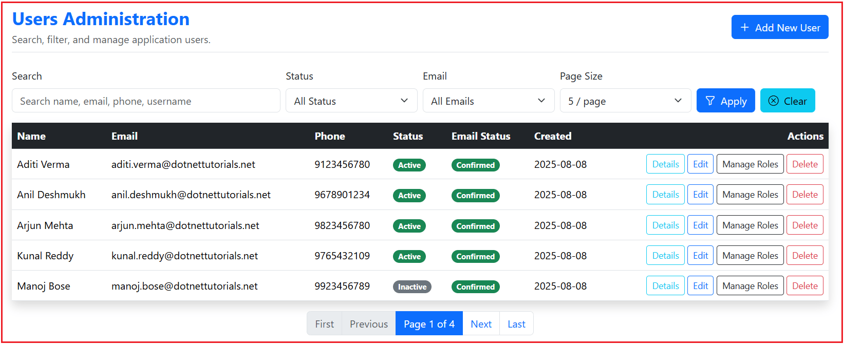Viewport: 844px width, 344px height.
Task: Click the Actions column header
Action: (805, 136)
